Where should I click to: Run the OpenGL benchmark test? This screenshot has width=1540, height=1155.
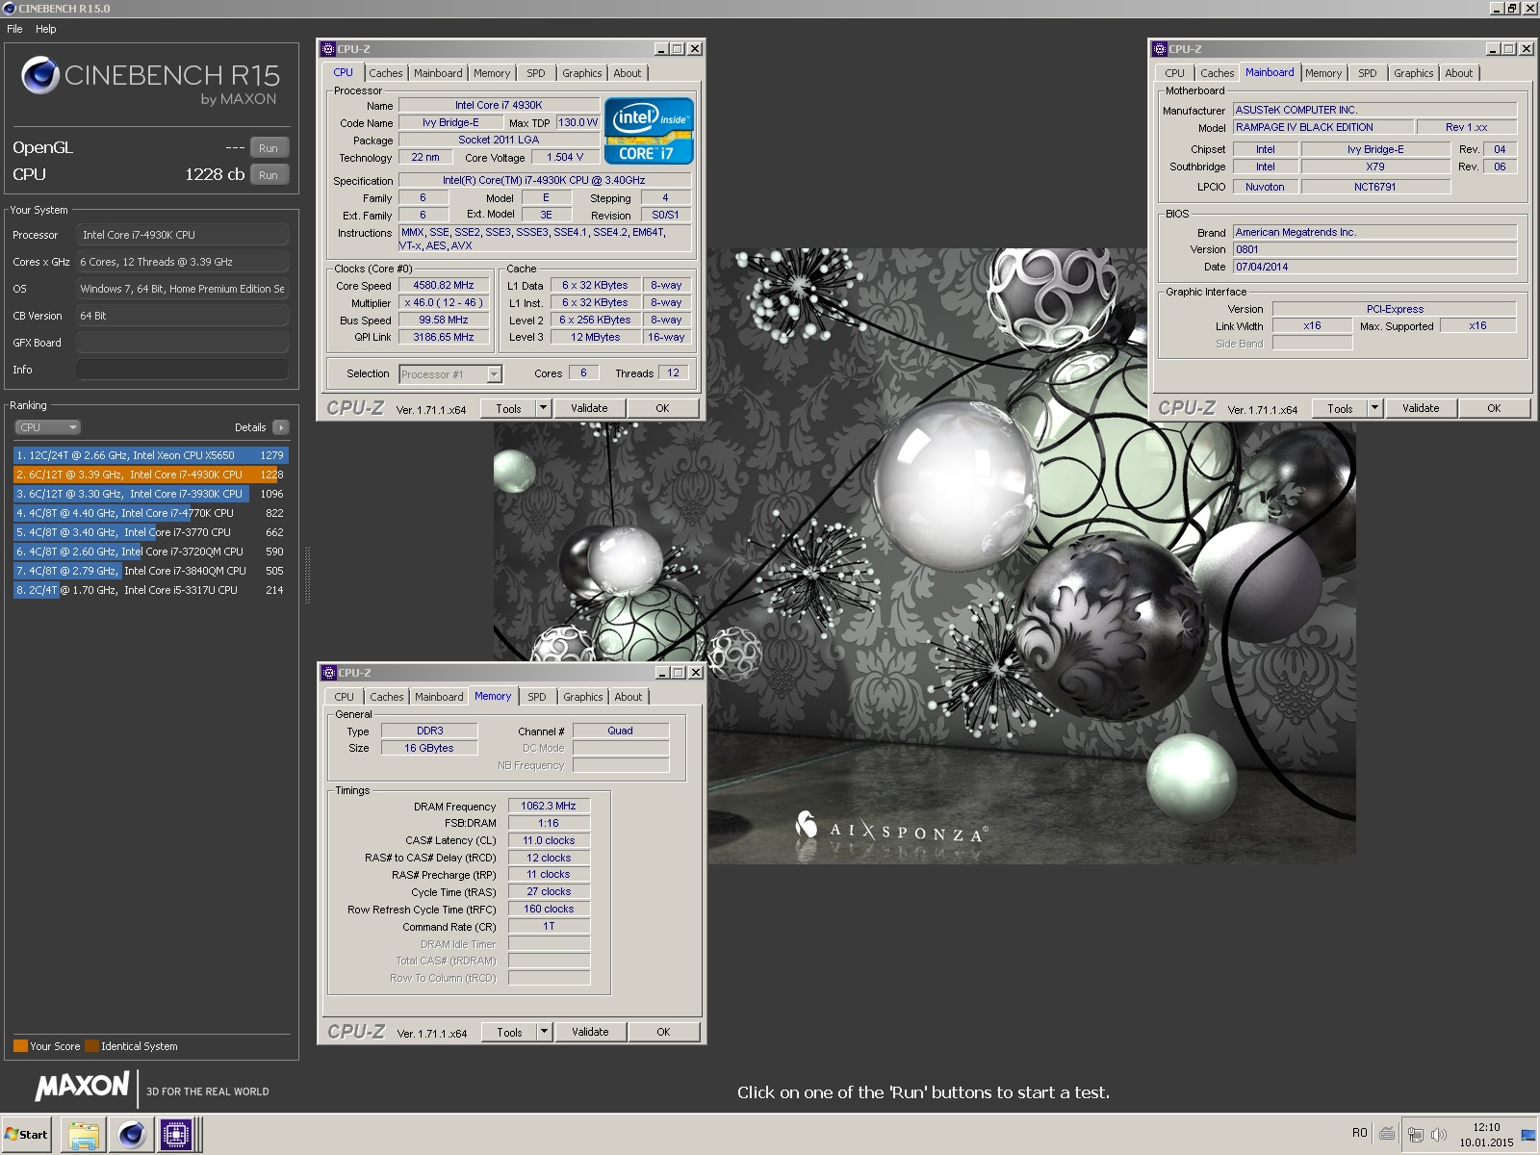coord(269,148)
